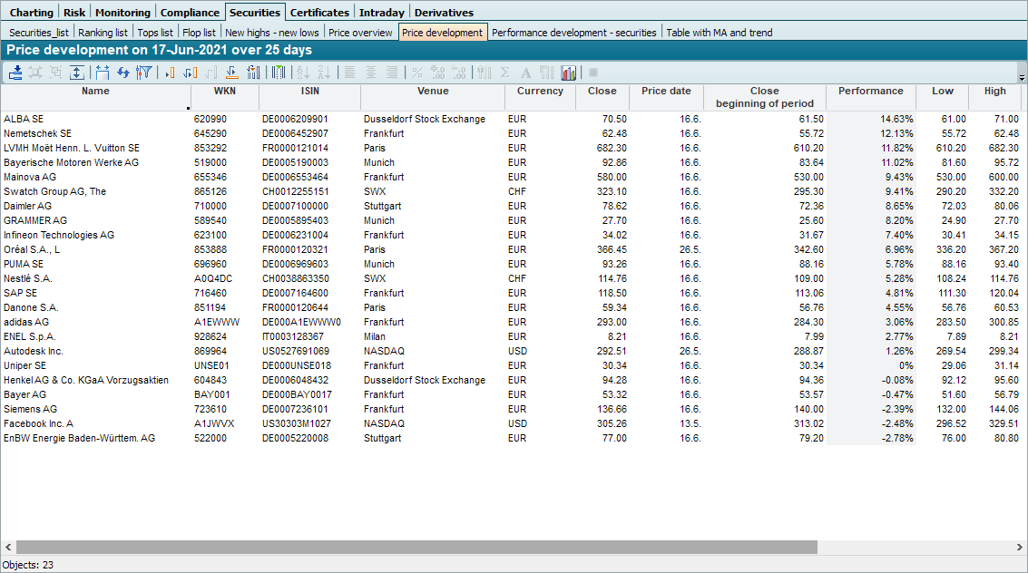Sort by the Performance column header
The width and height of the screenshot is (1028, 573).
(870, 92)
